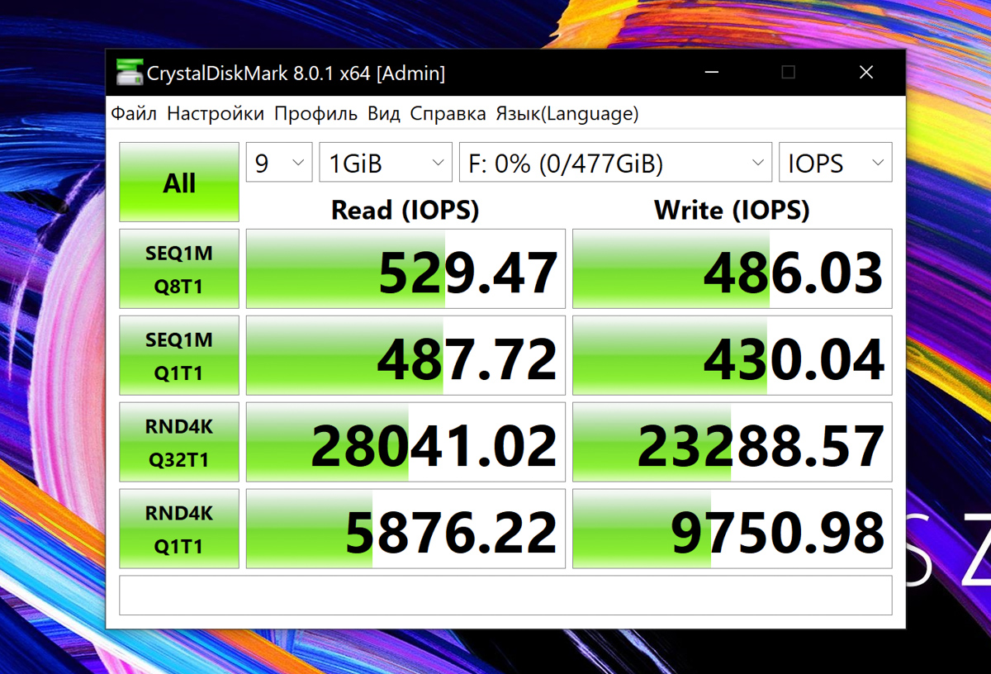Open the Вид menu
Image resolution: width=991 pixels, height=674 pixels.
pos(384,114)
